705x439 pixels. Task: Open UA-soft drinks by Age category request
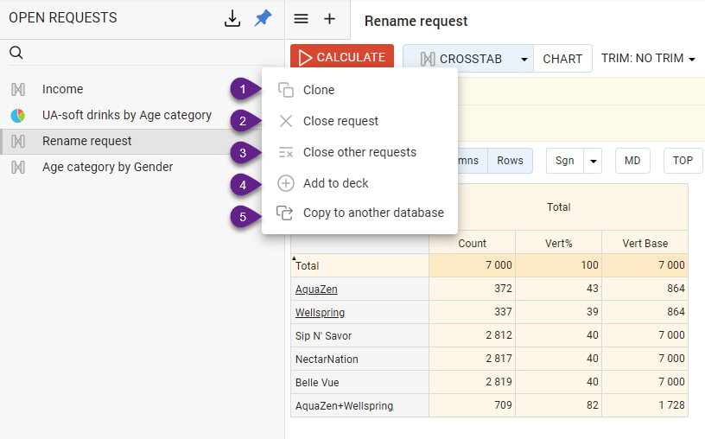pyautogui.click(x=126, y=115)
